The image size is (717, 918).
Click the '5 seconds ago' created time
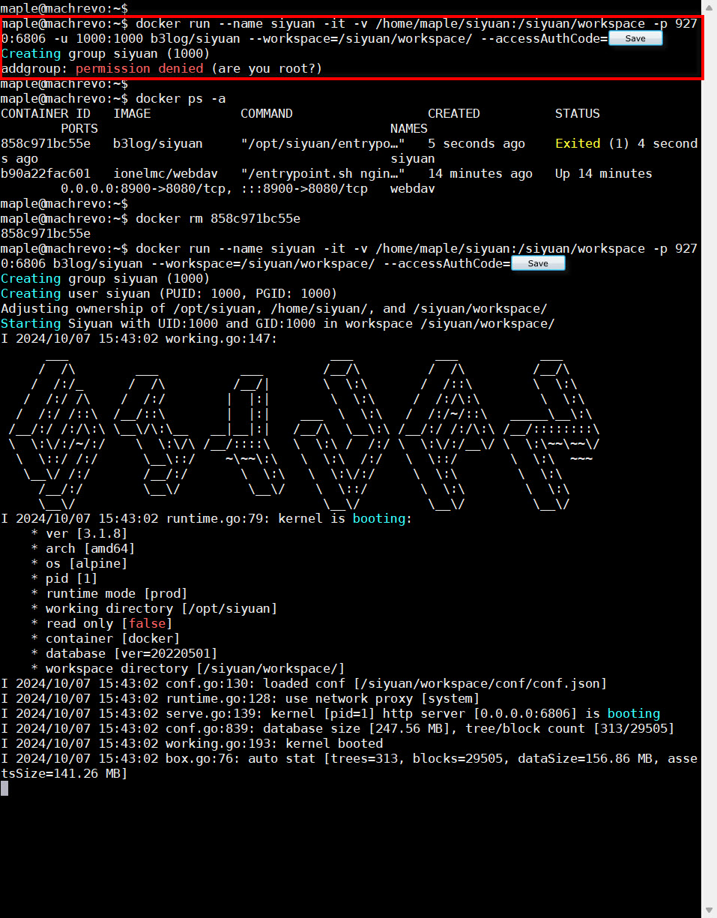(x=477, y=143)
